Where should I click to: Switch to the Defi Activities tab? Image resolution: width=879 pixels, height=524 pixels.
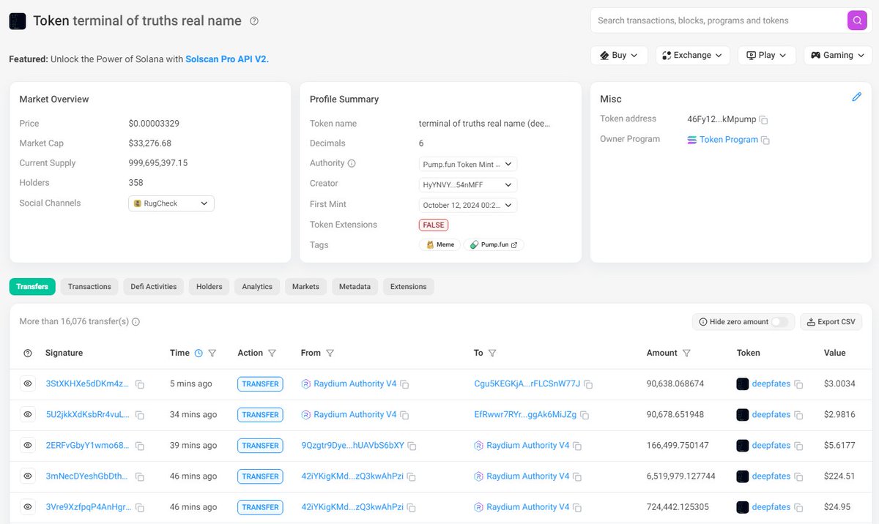pos(154,287)
